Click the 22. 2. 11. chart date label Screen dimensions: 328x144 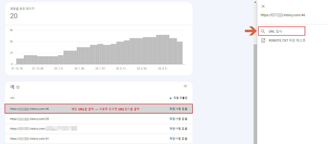pyautogui.click(x=121, y=69)
